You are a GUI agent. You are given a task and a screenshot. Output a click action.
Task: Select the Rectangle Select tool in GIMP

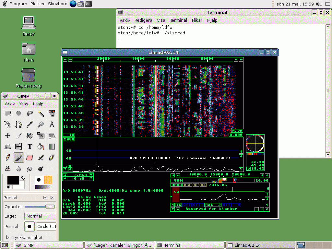(8, 113)
